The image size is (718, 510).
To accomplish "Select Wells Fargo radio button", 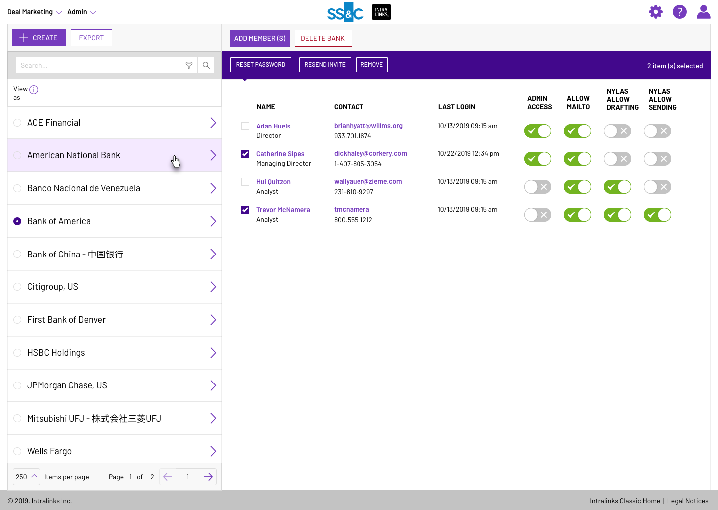I will point(17,451).
